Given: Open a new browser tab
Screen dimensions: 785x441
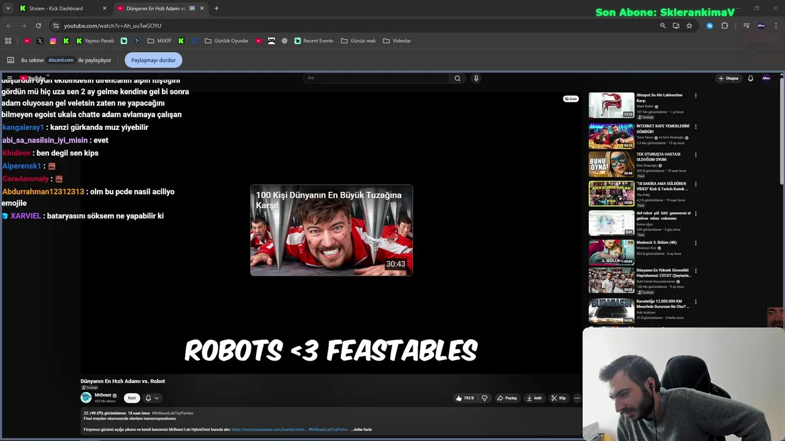Looking at the screenshot, I should pyautogui.click(x=216, y=9).
